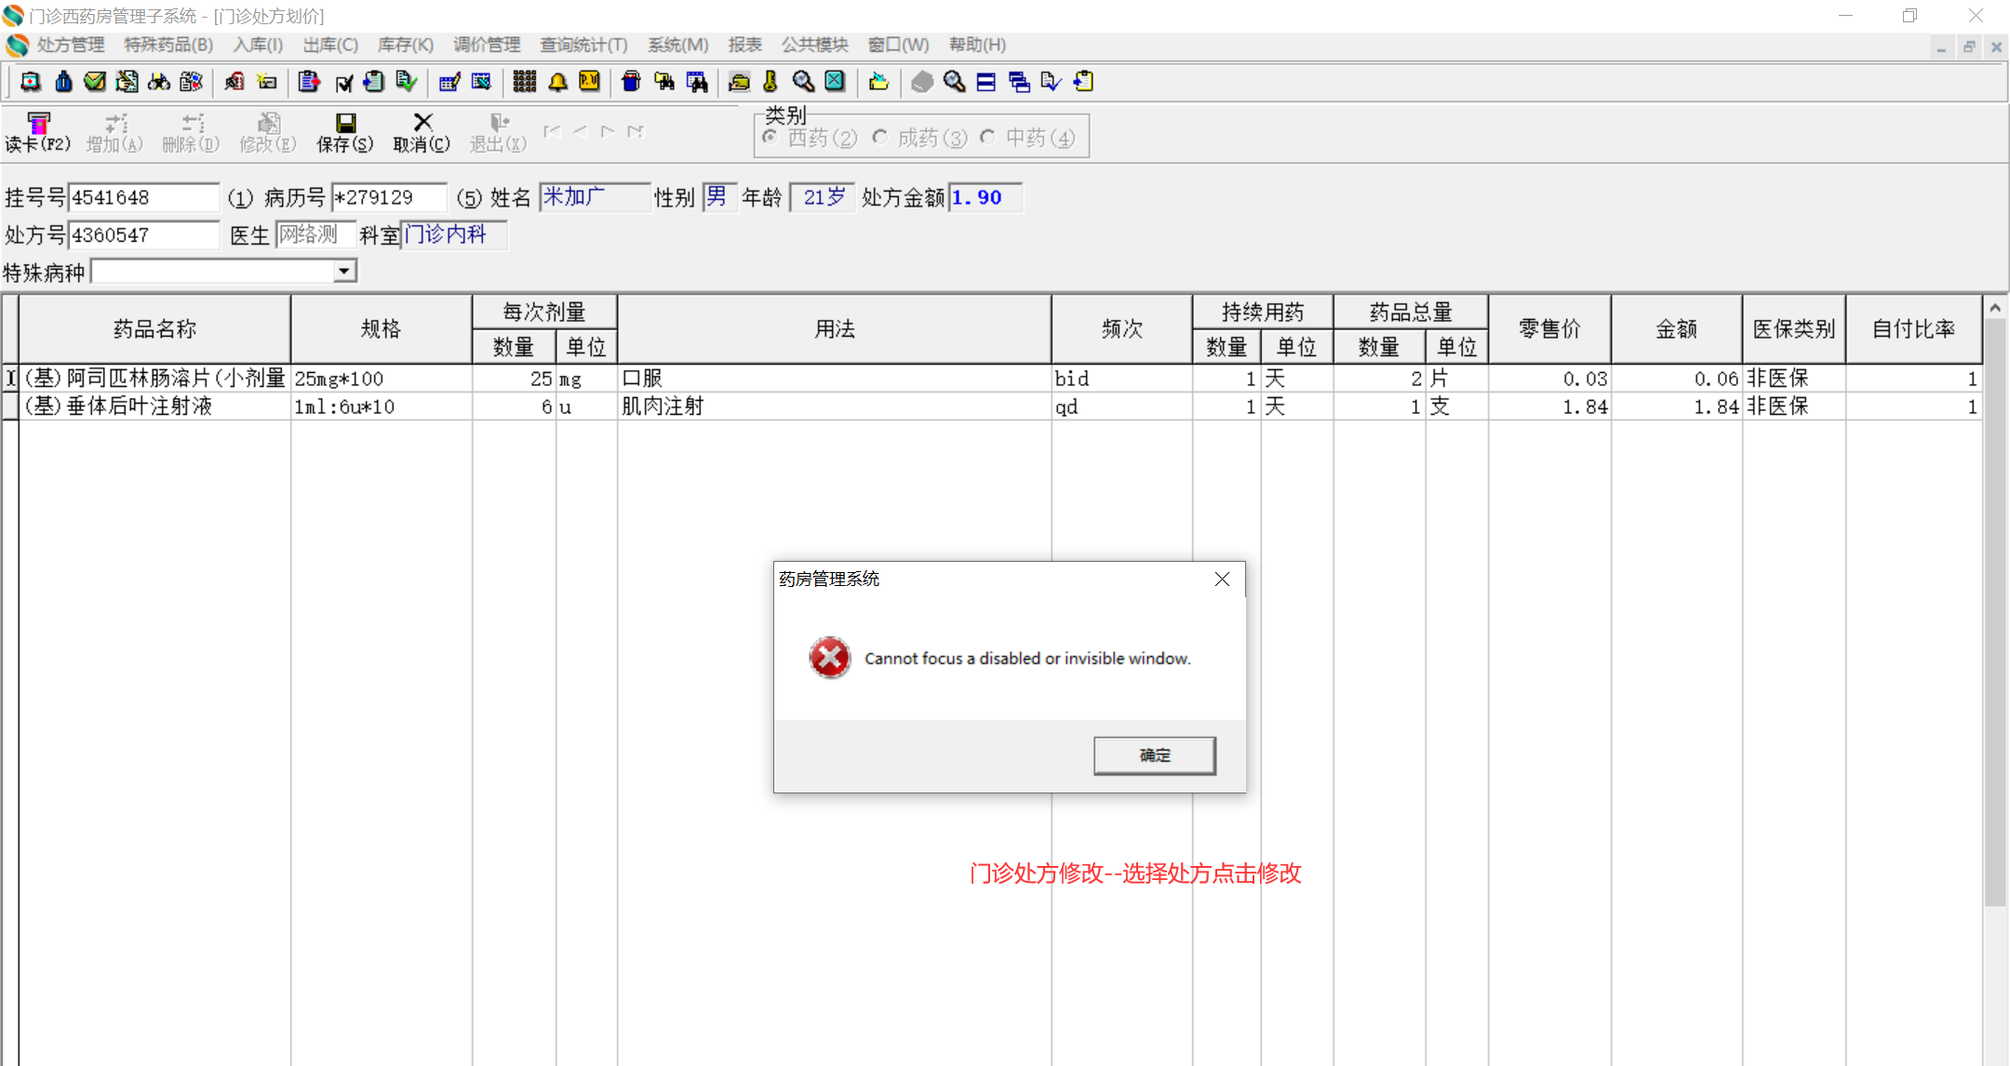Click the 挂号号 input field
Image resolution: width=2010 pixels, height=1066 pixels.
(143, 197)
